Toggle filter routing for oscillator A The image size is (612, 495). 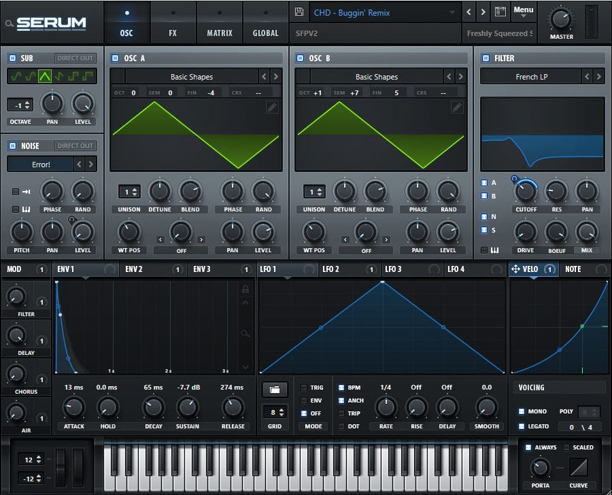pyautogui.click(x=484, y=183)
